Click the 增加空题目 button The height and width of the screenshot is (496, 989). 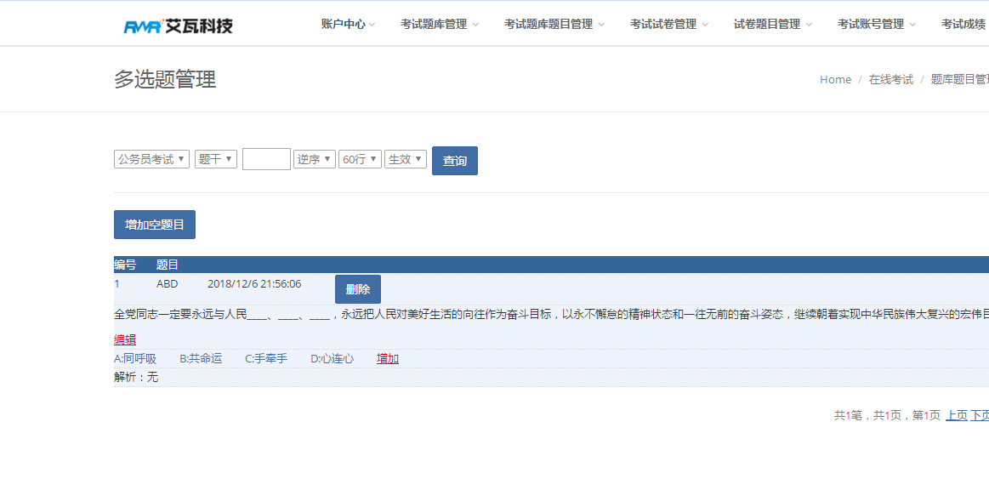[155, 225]
